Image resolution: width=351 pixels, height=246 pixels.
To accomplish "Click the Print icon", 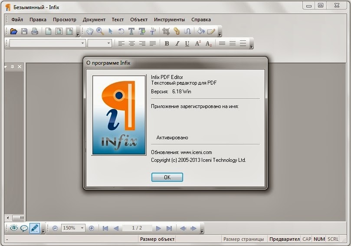I will point(34,31).
